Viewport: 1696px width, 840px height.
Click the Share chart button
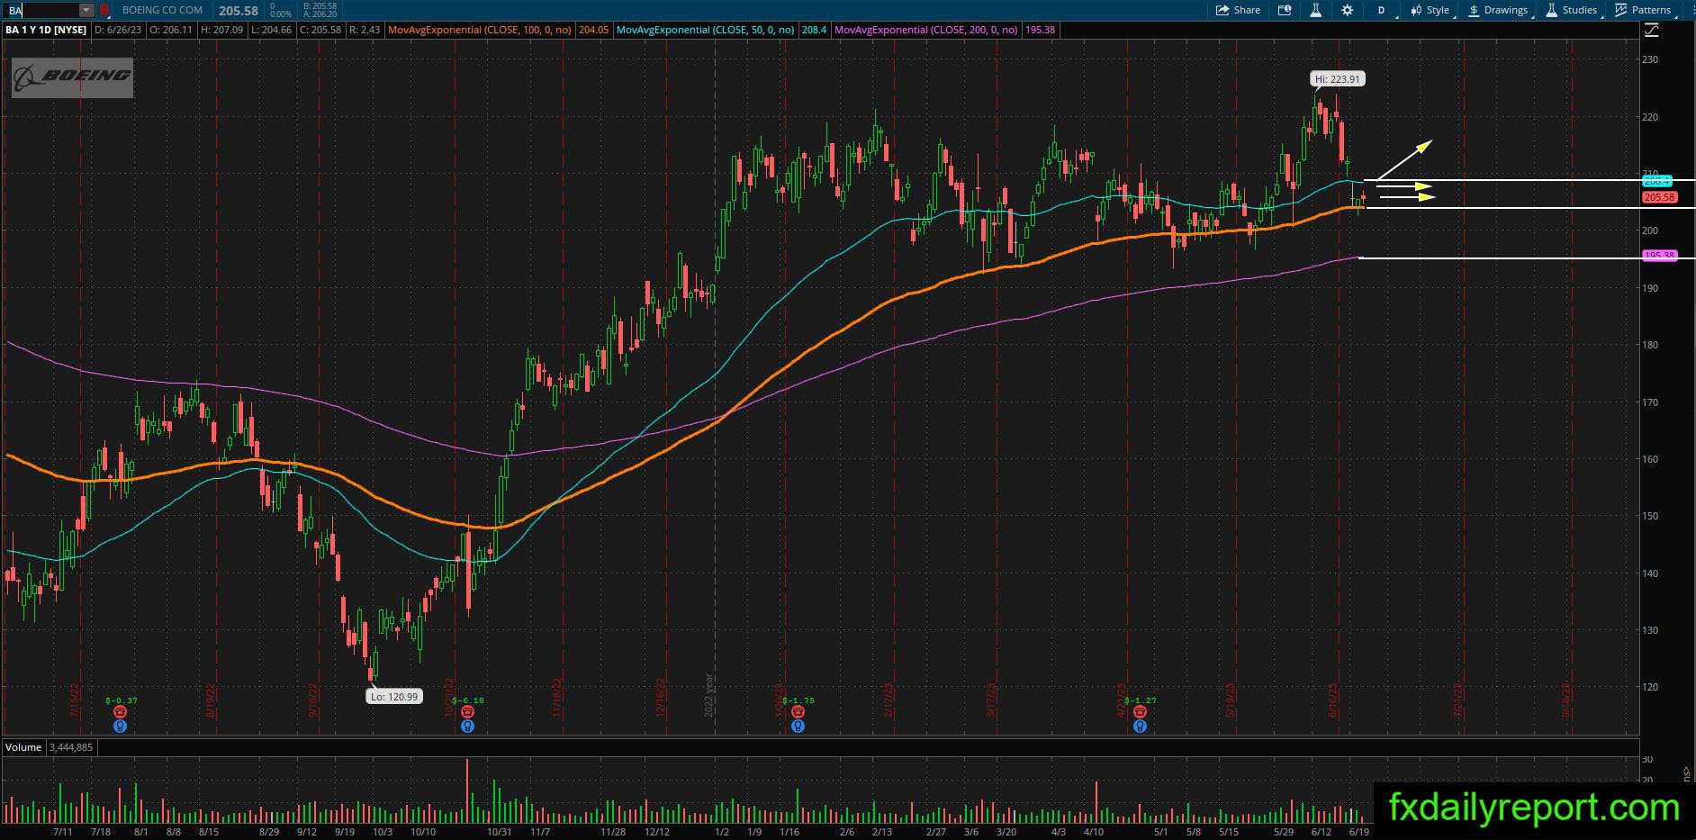[1238, 10]
